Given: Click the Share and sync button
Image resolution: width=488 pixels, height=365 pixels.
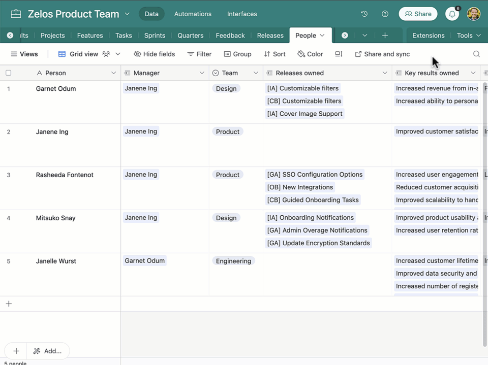Looking at the screenshot, I should pyautogui.click(x=382, y=54).
